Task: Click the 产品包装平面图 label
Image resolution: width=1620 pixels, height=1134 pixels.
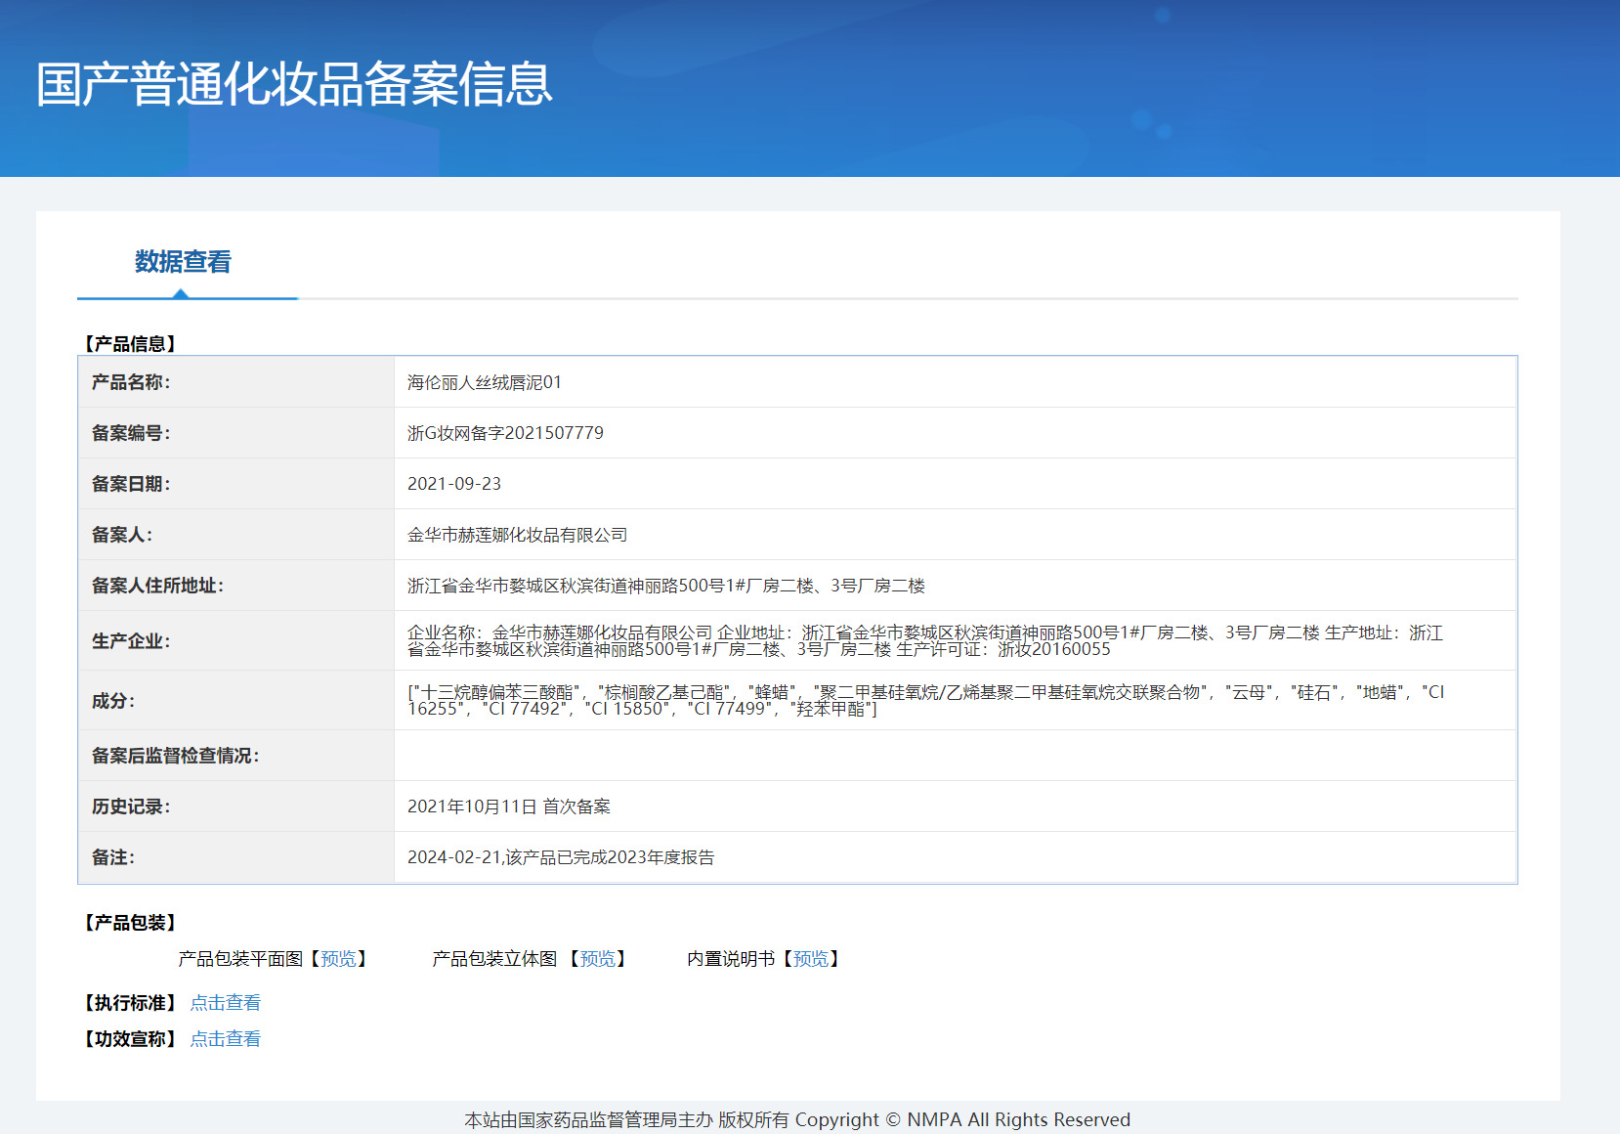Action: coord(240,959)
